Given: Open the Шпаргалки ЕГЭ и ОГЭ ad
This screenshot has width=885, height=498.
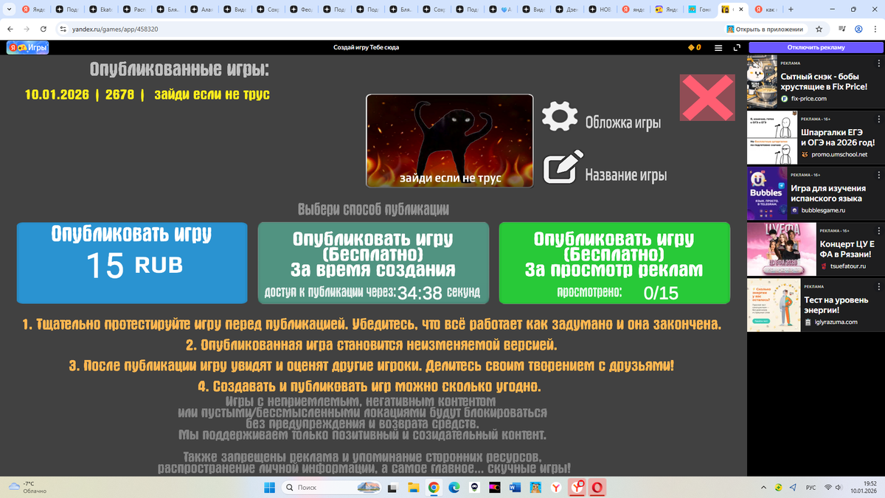Looking at the screenshot, I should pos(815,138).
